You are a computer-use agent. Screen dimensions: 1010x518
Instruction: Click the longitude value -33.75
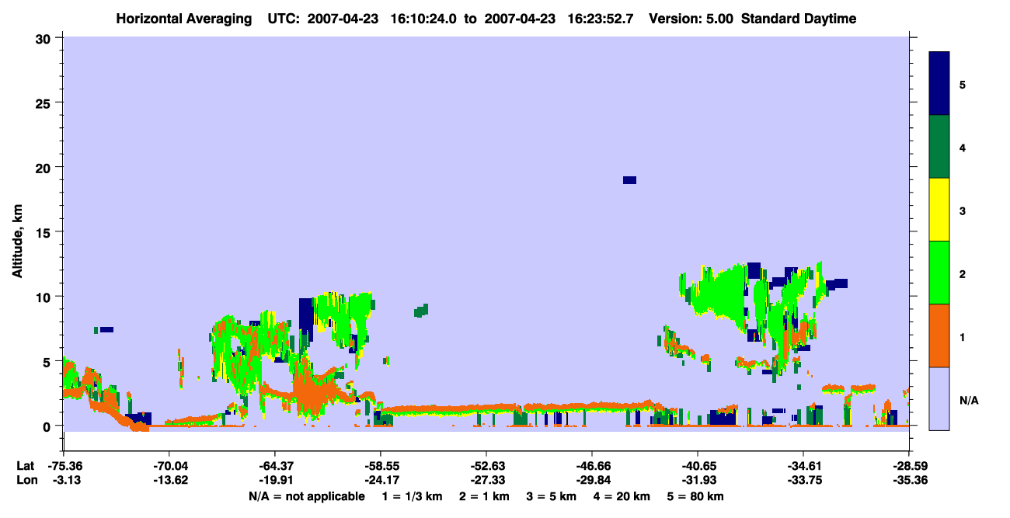(804, 480)
